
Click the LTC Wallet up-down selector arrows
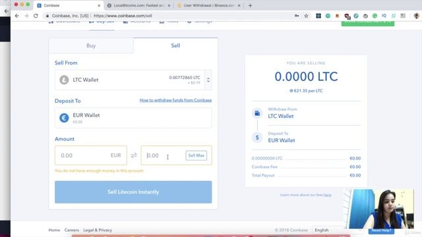coord(208,80)
